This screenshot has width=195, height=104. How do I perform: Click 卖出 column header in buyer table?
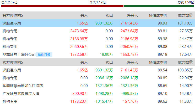pos(109,15)
